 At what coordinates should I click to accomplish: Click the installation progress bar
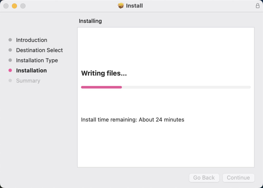coord(166,87)
